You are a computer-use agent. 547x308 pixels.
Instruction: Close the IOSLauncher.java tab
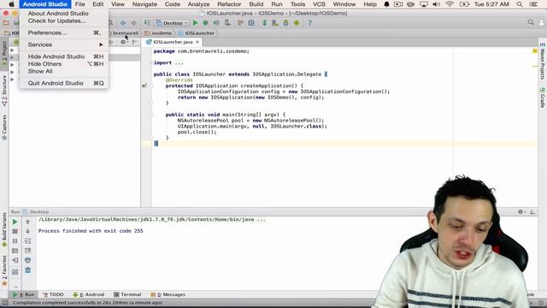pos(197,42)
